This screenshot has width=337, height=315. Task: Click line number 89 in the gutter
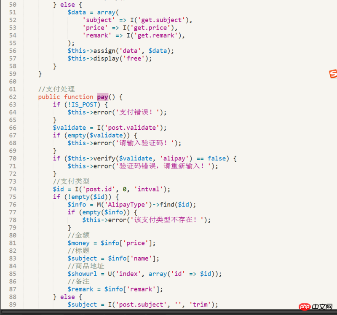pos(12,304)
